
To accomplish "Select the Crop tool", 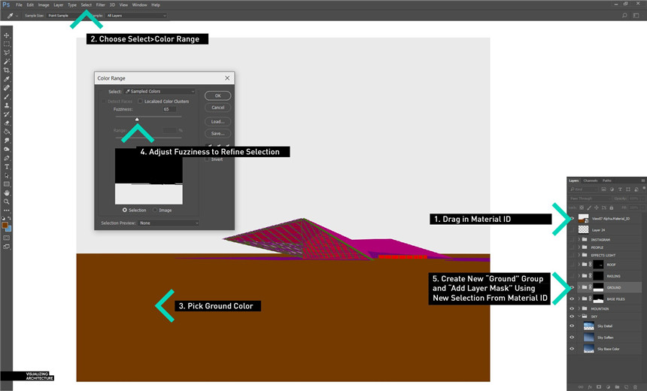I will 7,70.
